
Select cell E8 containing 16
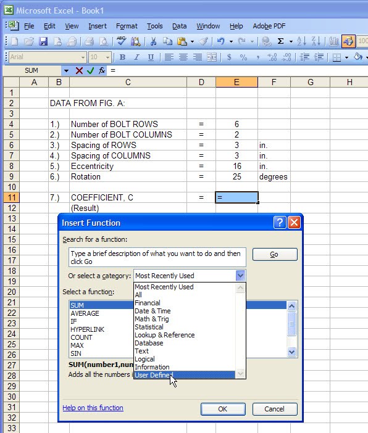pos(236,167)
